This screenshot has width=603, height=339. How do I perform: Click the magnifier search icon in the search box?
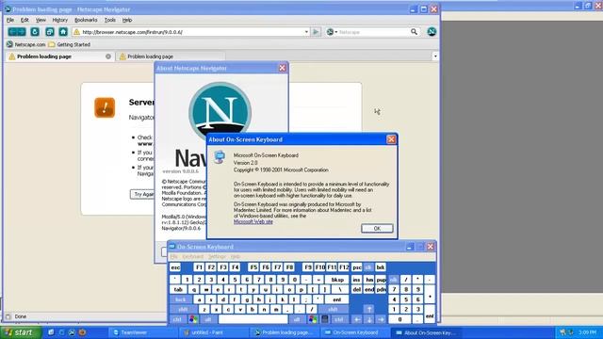click(x=414, y=32)
